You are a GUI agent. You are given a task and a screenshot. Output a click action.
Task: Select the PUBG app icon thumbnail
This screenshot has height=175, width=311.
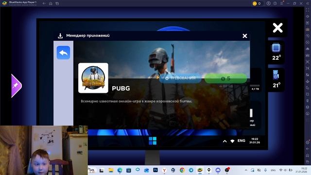(x=93, y=78)
